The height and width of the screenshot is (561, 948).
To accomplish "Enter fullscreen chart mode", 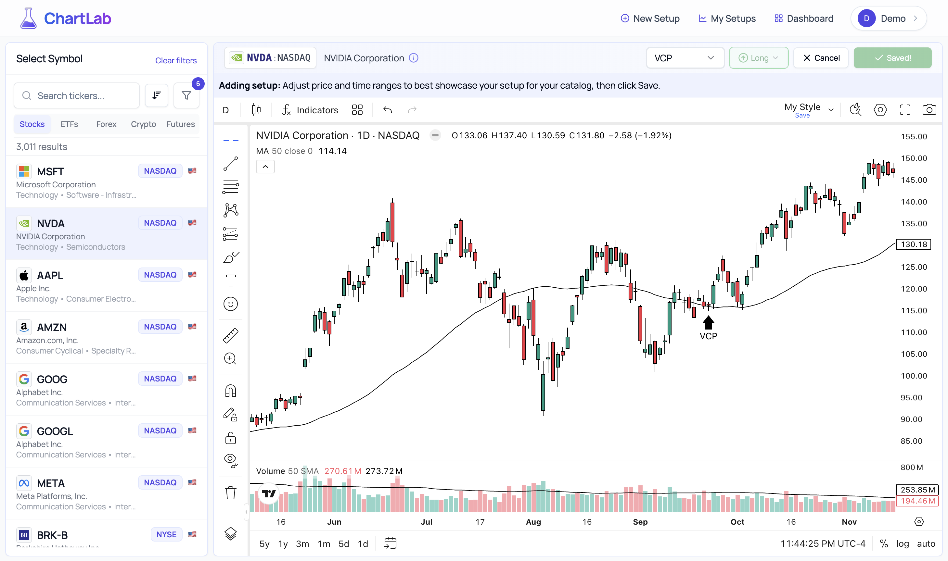I will pyautogui.click(x=904, y=110).
